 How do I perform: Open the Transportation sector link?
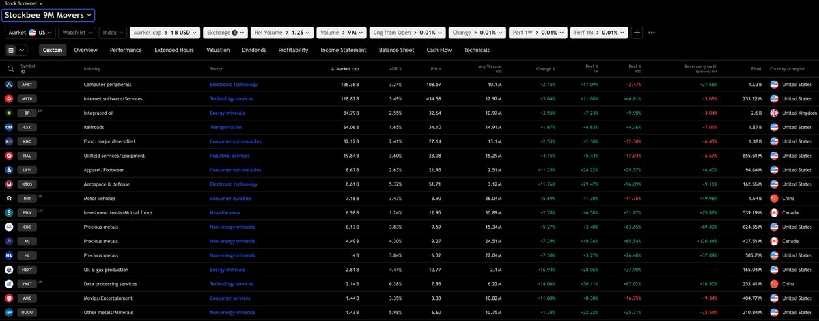[225, 127]
